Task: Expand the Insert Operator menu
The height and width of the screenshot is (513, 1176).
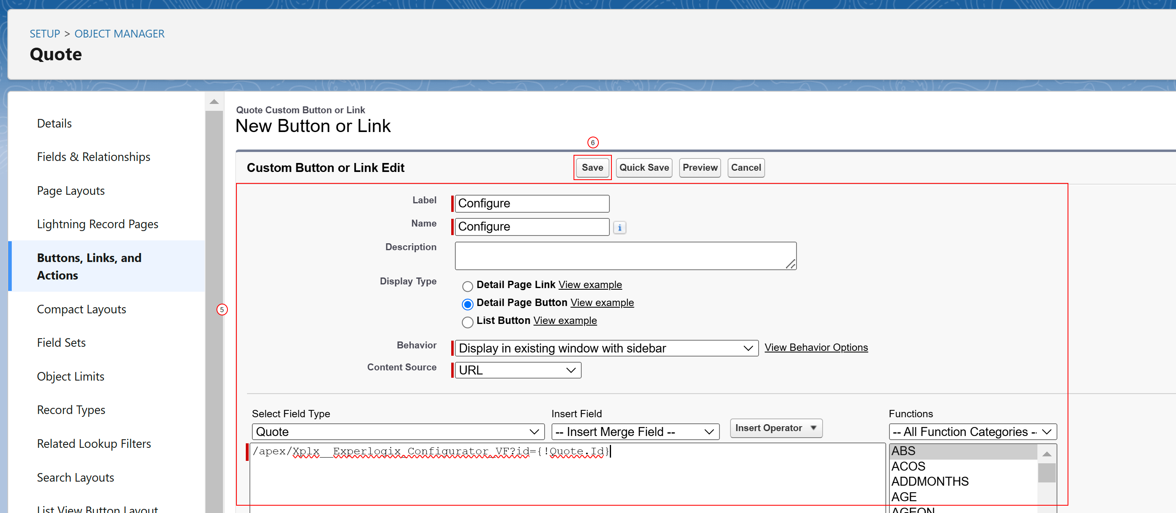Action: [x=776, y=428]
